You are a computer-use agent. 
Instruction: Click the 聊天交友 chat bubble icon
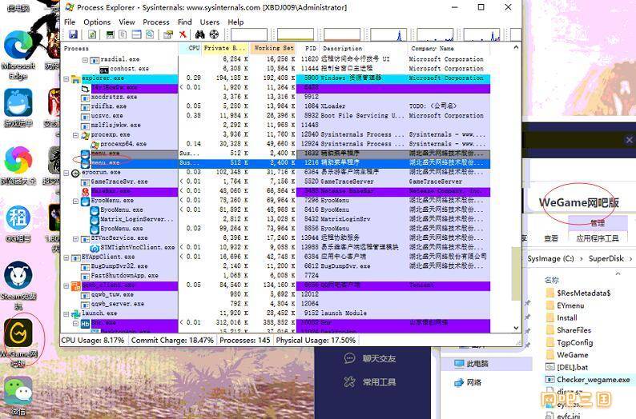349,358
